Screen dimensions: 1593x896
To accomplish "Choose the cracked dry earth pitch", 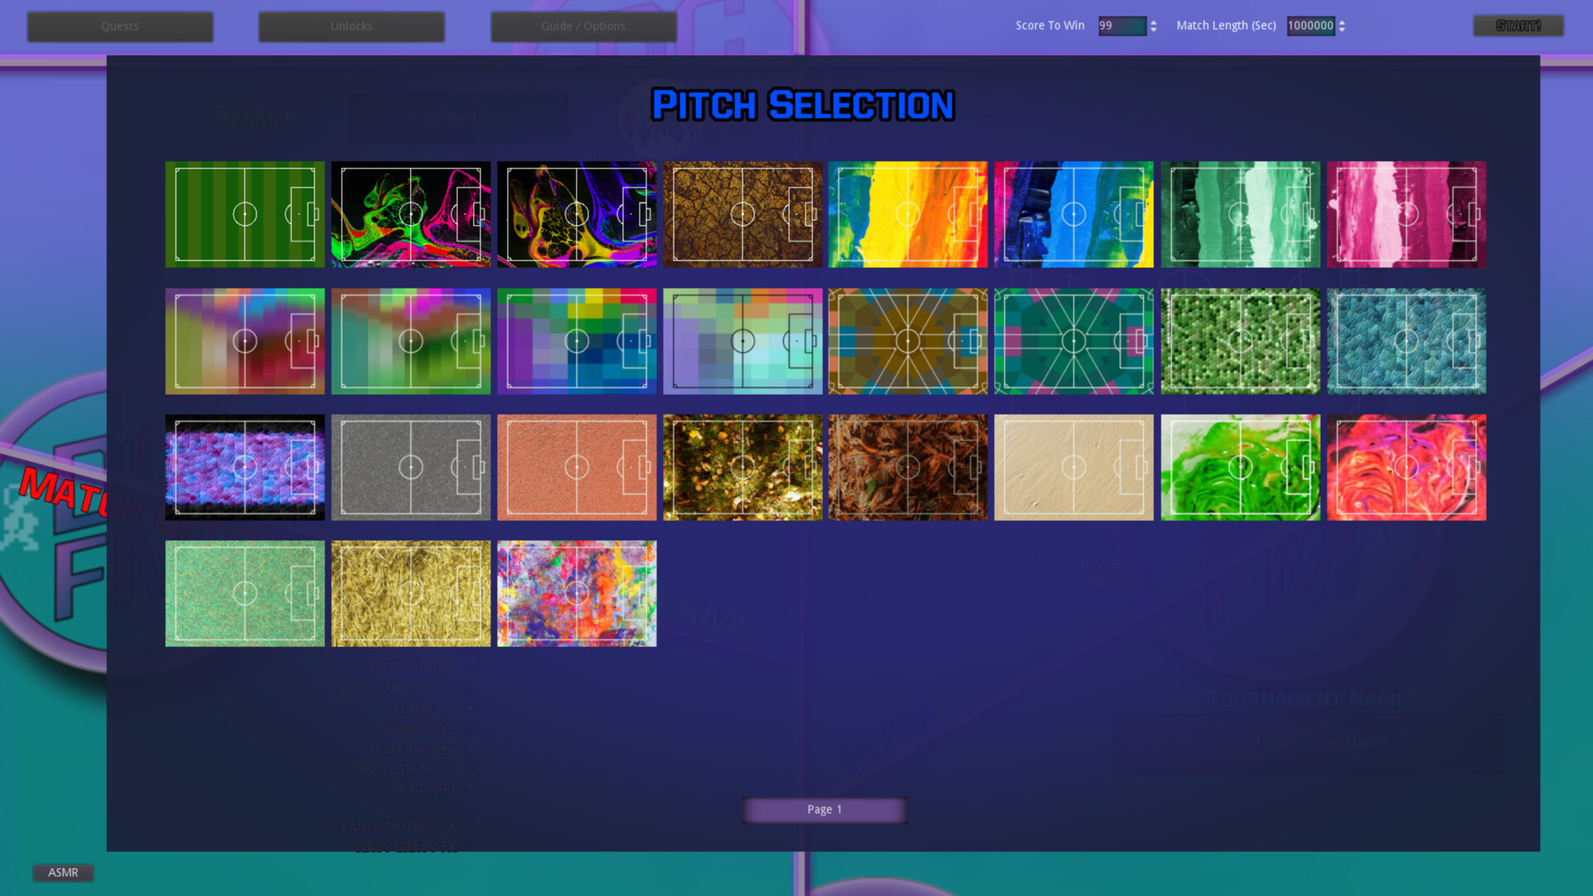I will [x=743, y=214].
